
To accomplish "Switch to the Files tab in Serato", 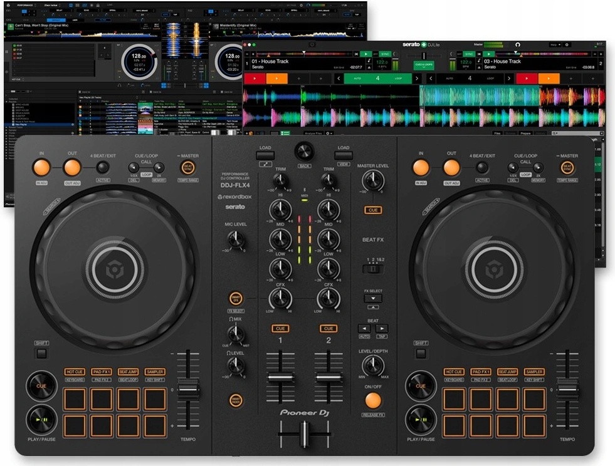I will pyautogui.click(x=497, y=133).
